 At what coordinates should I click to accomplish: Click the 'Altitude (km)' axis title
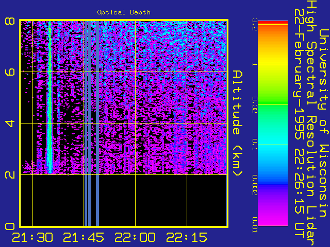click(237, 123)
